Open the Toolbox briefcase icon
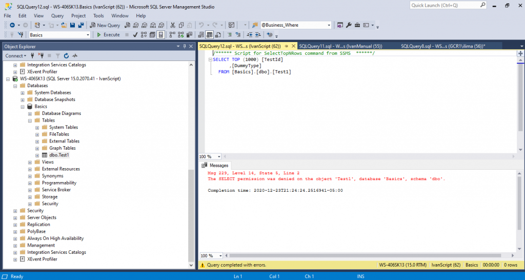This screenshot has width=525, height=280. (357, 25)
